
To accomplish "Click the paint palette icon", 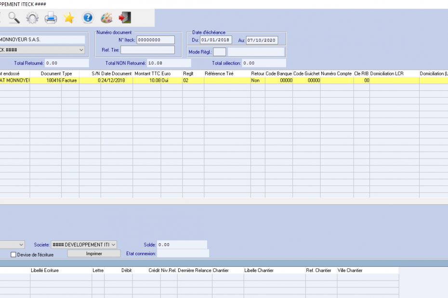I will click(x=106, y=18).
